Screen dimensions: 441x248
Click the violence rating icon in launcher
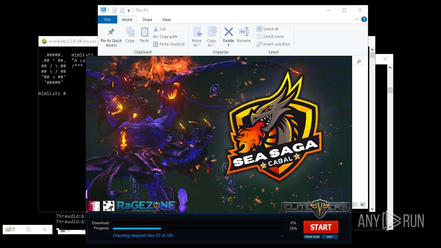tap(109, 206)
